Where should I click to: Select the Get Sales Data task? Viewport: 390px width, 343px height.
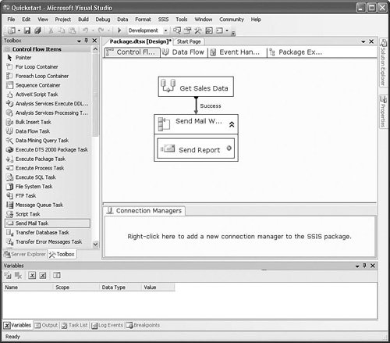click(x=196, y=87)
